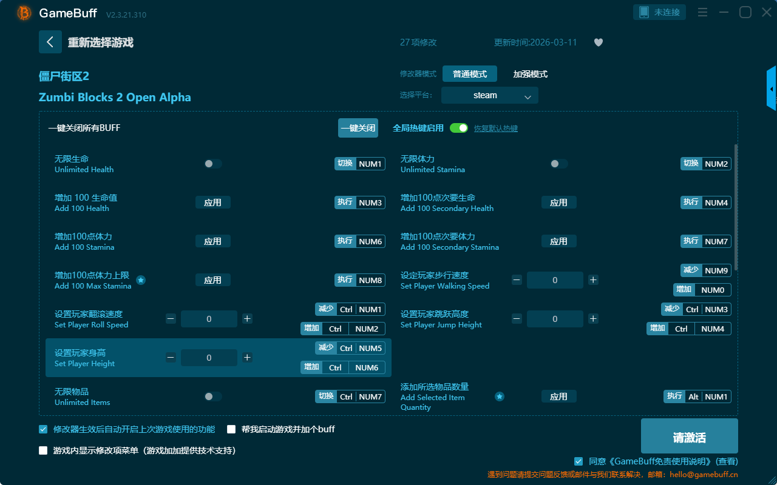Click the heart favorite icon
777x485 pixels.
[598, 42]
